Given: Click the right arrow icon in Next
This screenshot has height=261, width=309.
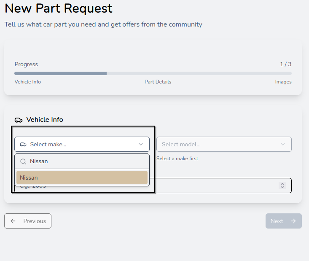Looking at the screenshot, I should tap(293, 221).
